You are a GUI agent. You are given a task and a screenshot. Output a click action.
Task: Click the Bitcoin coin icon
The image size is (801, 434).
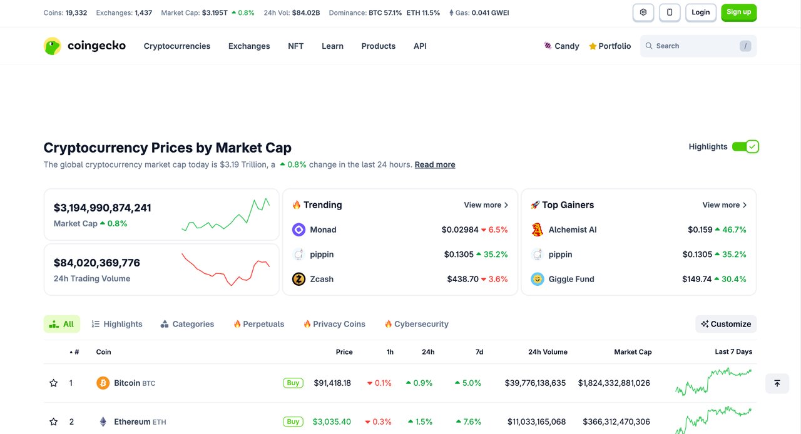tap(103, 383)
